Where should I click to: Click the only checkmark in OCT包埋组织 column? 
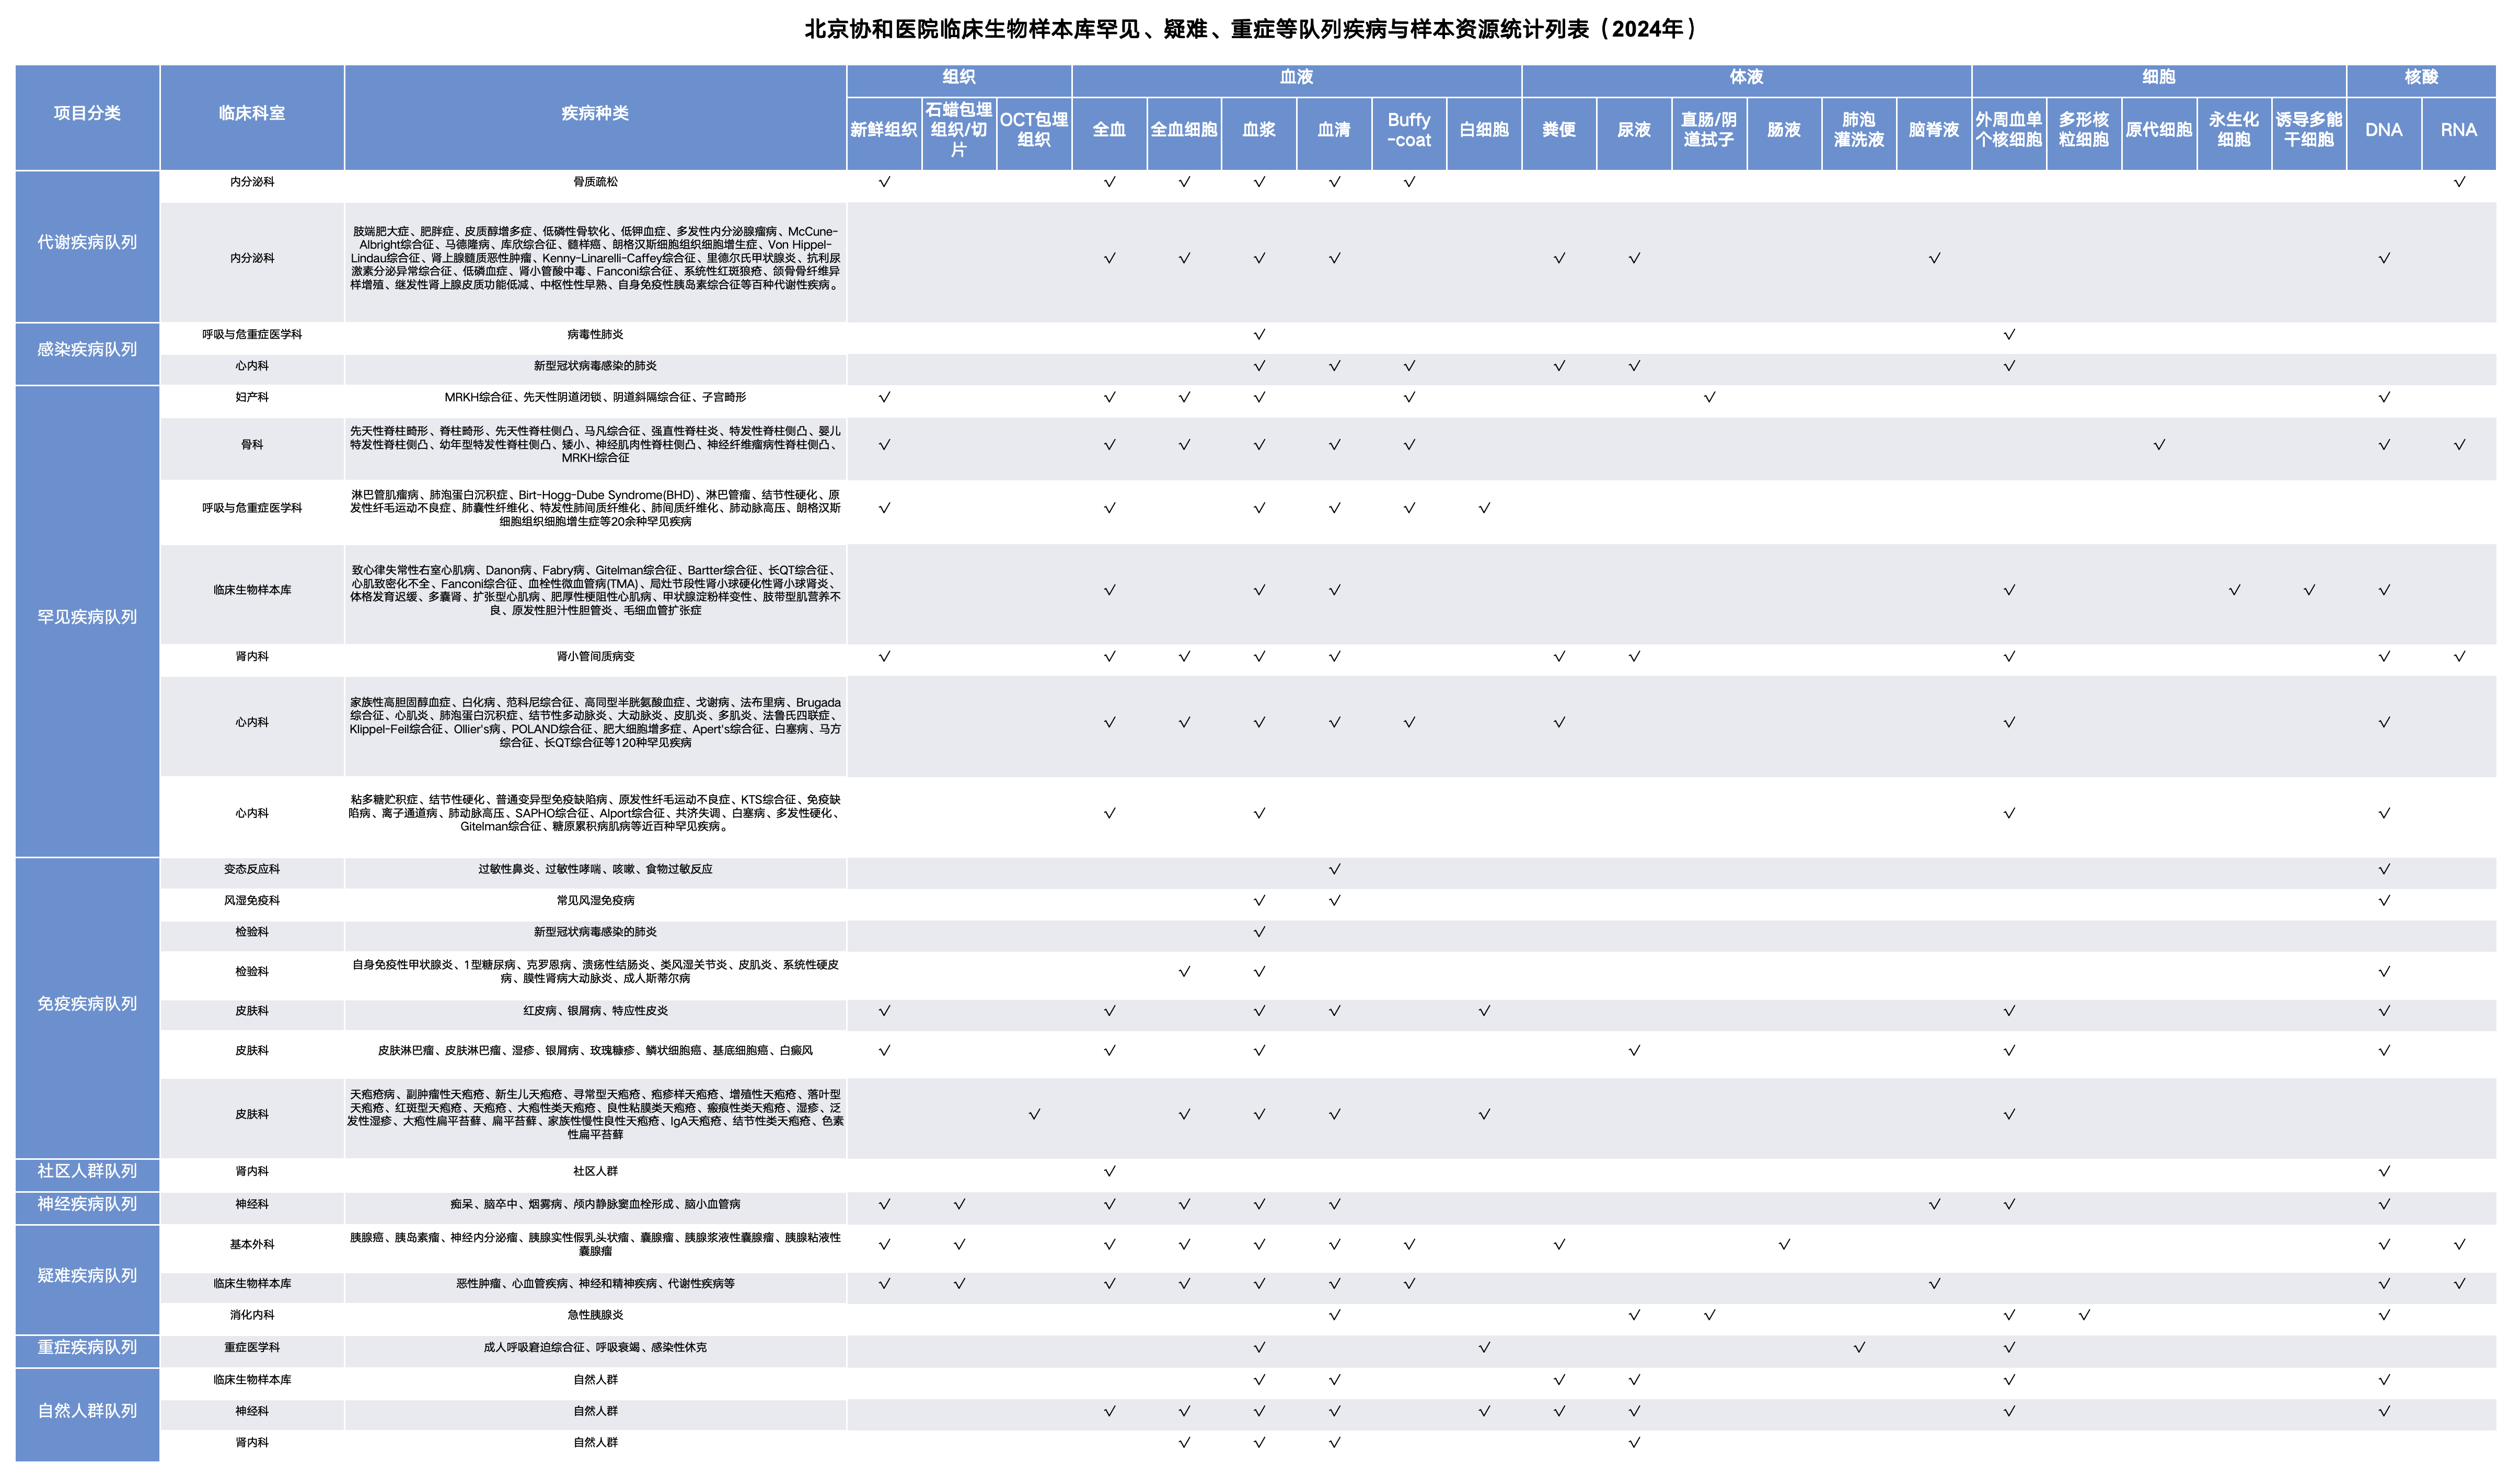(1034, 1115)
